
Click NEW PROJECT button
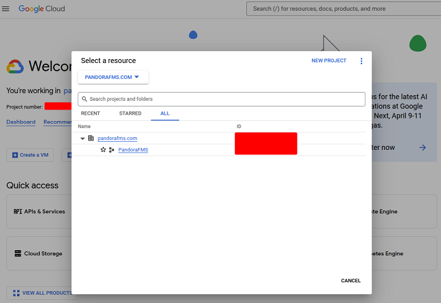[x=329, y=61]
